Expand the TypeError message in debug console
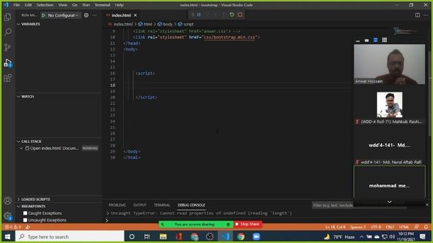Viewport: 433px width, 243px height. (x=108, y=213)
